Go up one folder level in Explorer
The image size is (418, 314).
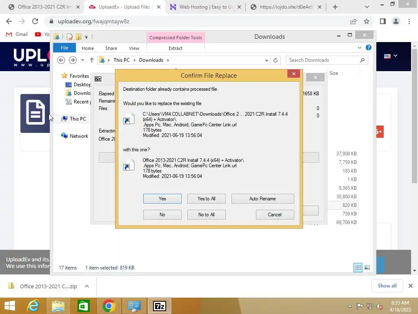92,60
